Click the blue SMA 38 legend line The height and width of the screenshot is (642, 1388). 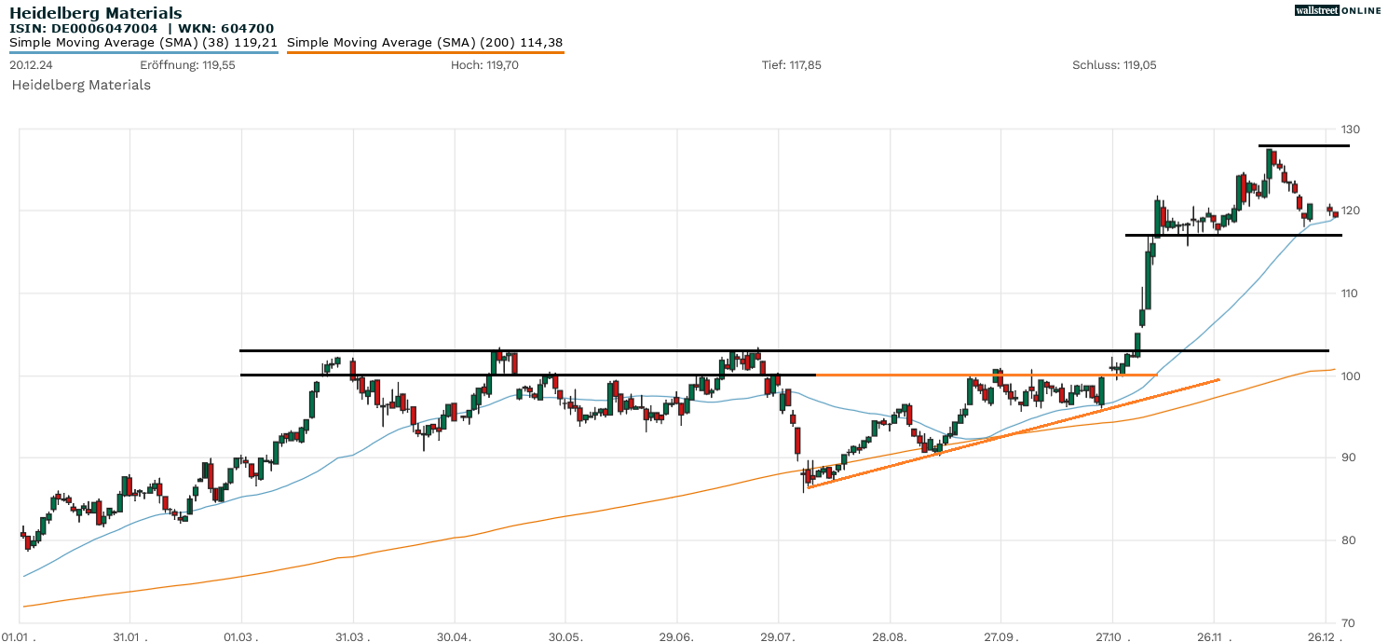click(143, 52)
